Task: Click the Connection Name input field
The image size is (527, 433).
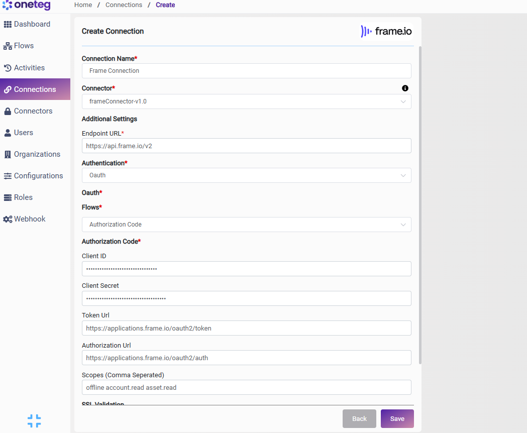Action: point(246,71)
